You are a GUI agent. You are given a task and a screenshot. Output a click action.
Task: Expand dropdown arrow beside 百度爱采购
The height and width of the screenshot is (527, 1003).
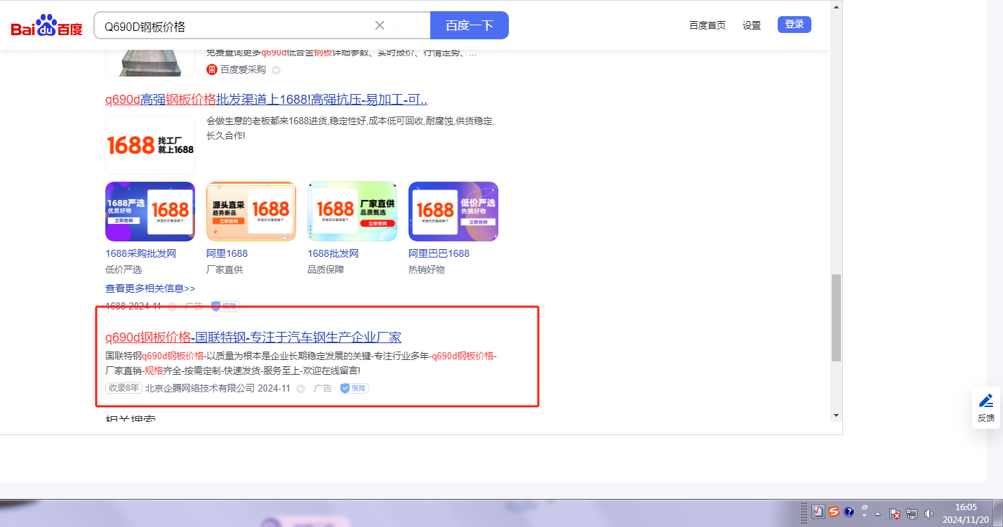(276, 70)
